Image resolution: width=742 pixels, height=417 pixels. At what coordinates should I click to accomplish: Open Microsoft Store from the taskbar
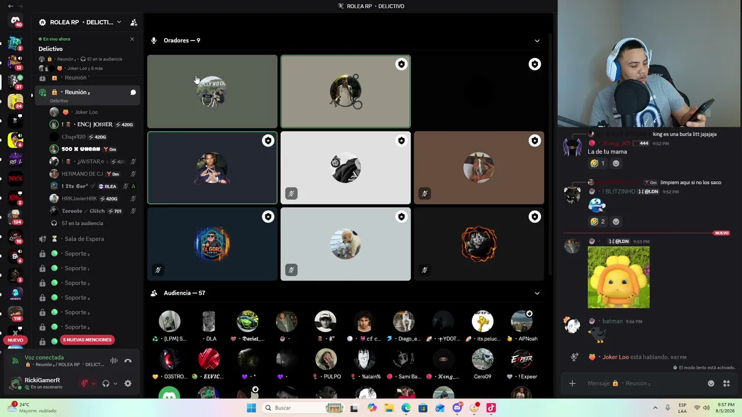(423, 408)
